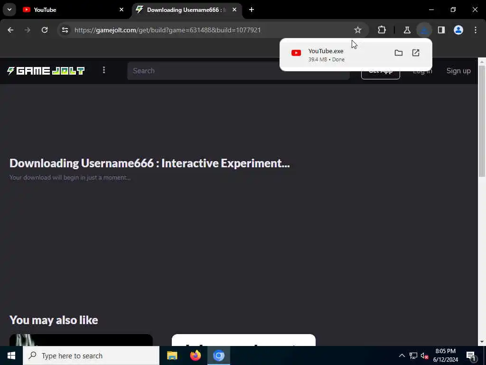The height and width of the screenshot is (365, 486).
Task: Click the YouTube.exe file name
Action: 326,51
